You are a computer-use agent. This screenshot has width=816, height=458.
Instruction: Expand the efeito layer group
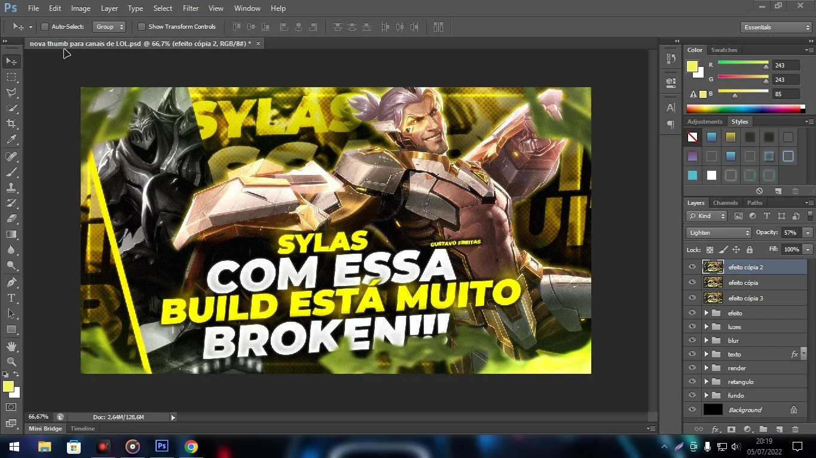point(706,313)
